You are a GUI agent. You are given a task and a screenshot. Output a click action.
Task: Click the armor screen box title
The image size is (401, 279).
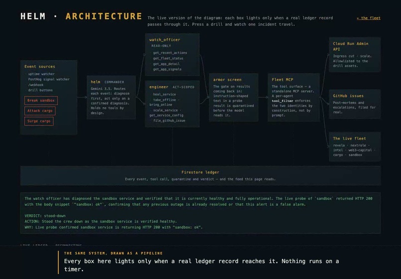coord(227,79)
